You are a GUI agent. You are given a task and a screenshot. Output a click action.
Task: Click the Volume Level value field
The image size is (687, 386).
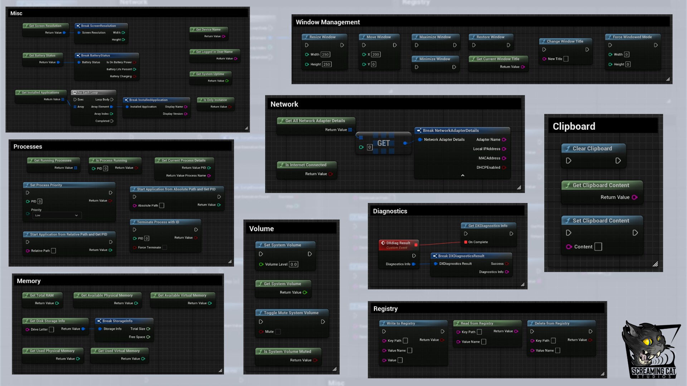click(293, 264)
